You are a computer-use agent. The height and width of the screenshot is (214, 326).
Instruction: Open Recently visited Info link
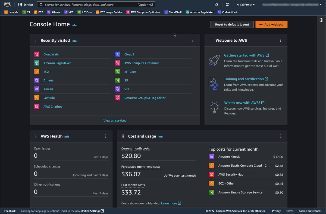(74, 41)
